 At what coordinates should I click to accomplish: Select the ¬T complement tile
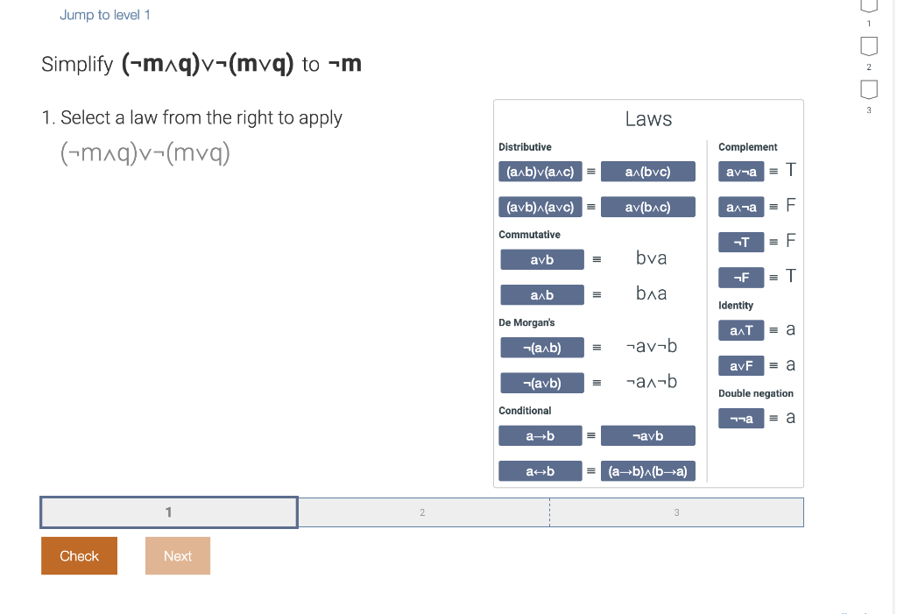pos(741,242)
